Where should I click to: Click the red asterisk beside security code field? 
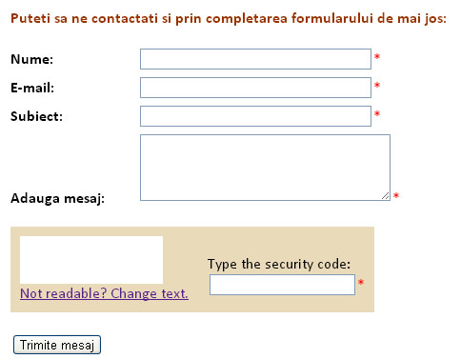pos(361,282)
